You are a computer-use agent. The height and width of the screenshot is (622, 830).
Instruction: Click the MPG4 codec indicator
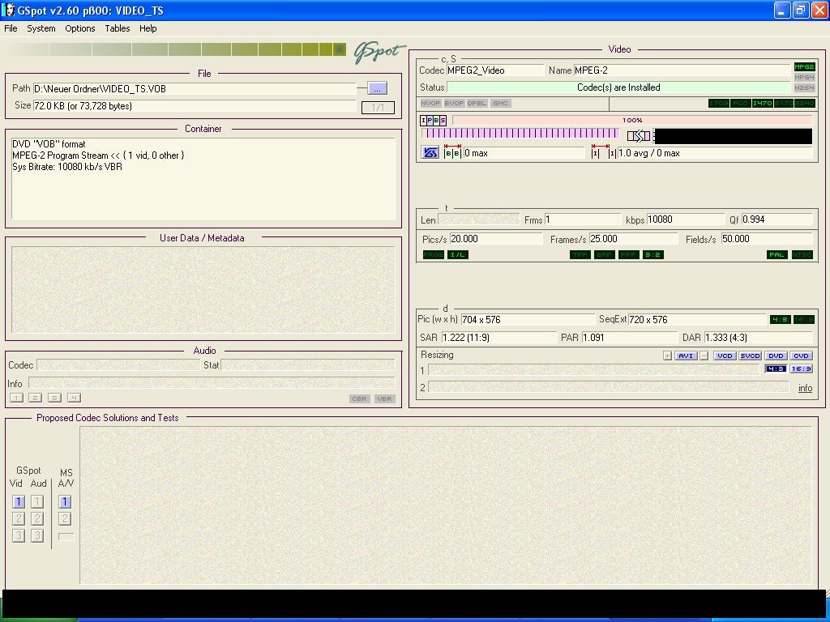click(804, 77)
